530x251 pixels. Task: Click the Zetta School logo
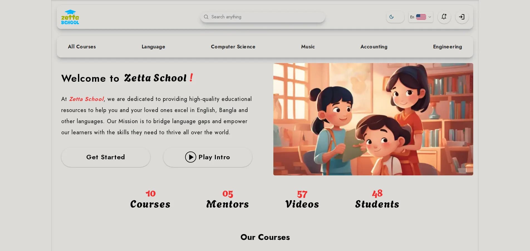coord(70,17)
